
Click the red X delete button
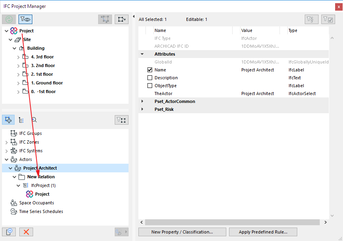(x=26, y=232)
